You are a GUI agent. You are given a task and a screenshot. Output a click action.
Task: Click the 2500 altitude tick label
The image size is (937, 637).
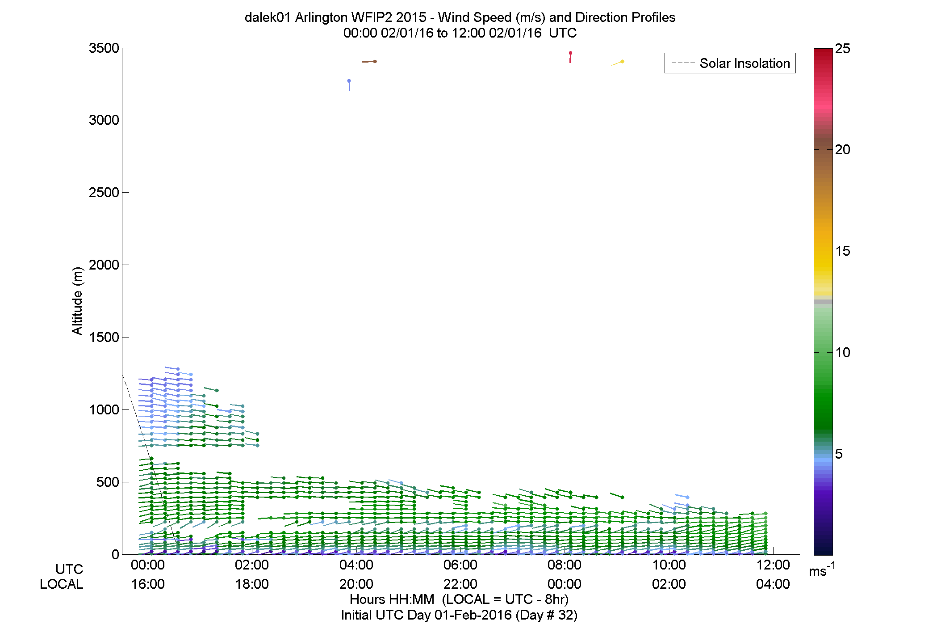click(104, 193)
